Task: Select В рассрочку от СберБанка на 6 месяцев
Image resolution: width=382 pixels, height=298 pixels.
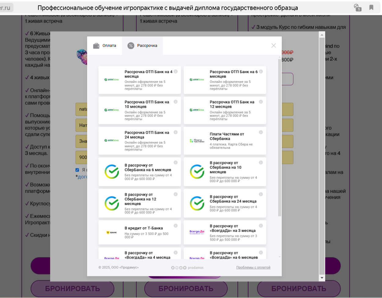Action: coord(140,172)
